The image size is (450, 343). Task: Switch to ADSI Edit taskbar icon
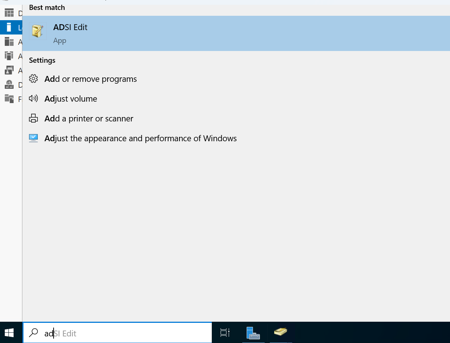pos(281,333)
